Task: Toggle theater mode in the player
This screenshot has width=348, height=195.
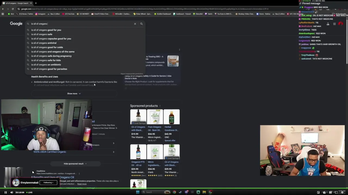Action: point(330,193)
